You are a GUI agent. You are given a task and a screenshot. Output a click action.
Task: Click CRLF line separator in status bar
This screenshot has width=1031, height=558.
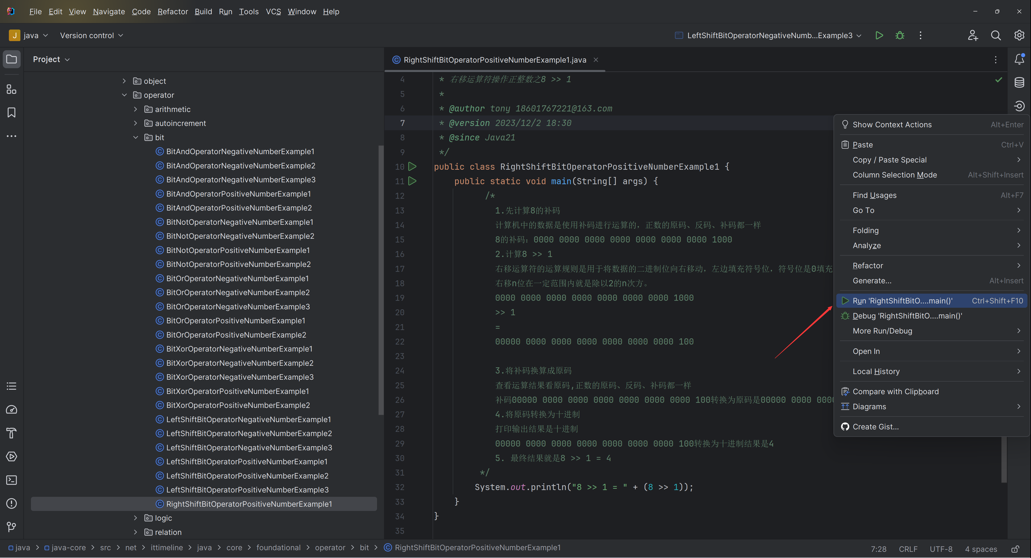point(908,549)
